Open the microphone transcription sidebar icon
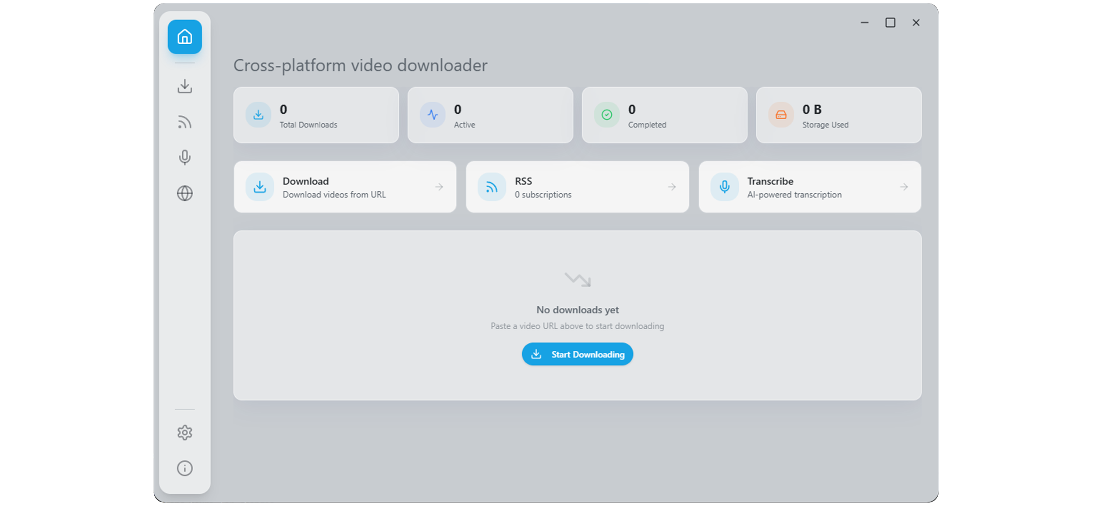 pyautogui.click(x=184, y=157)
